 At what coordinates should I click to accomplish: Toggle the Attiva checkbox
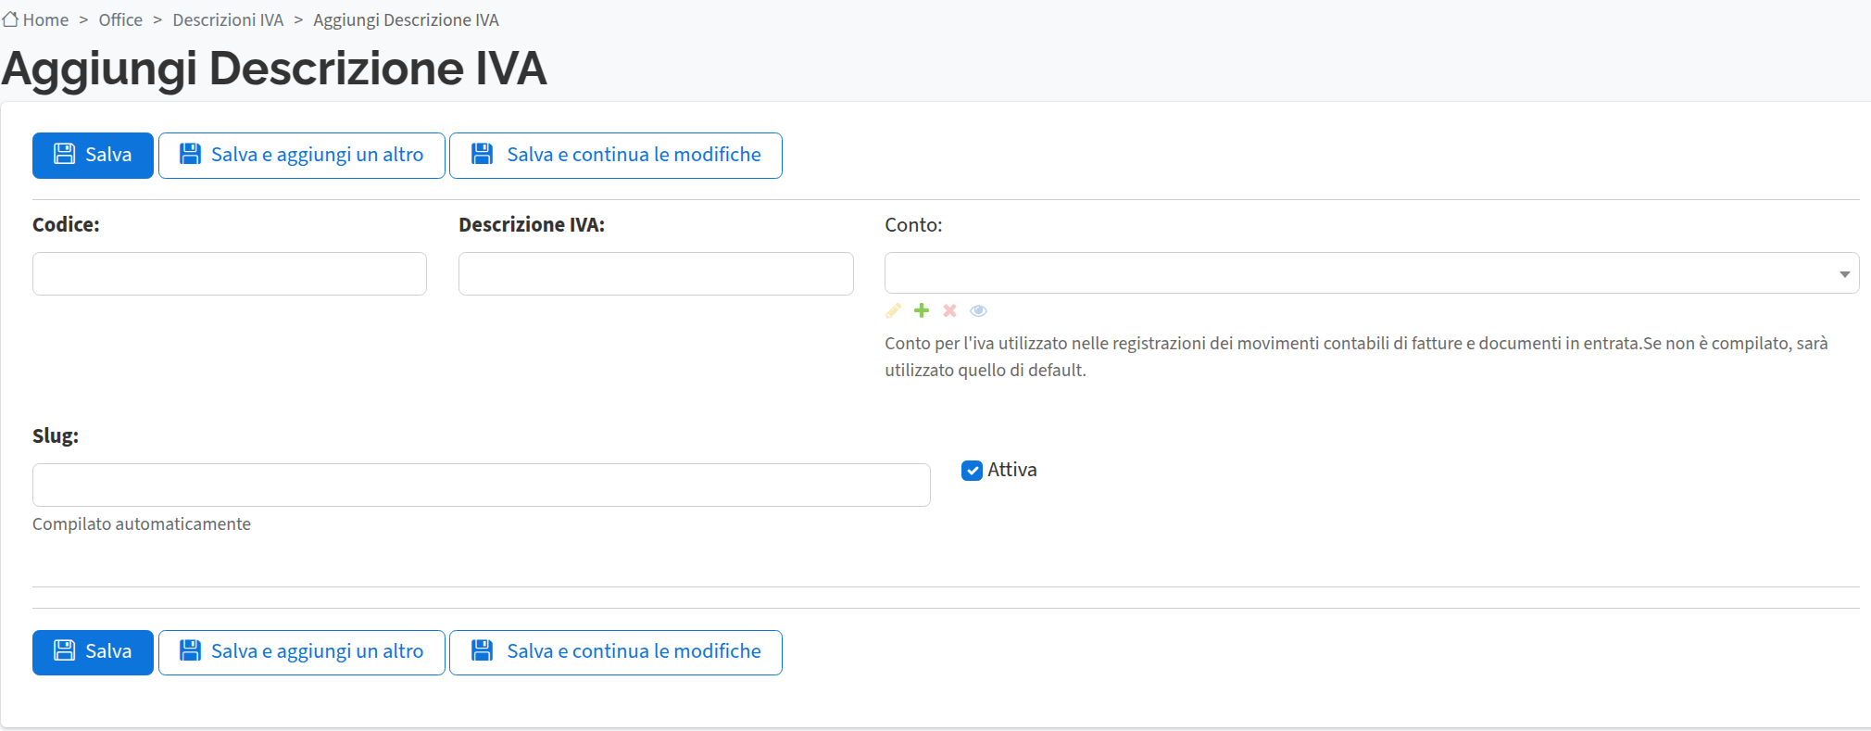click(972, 471)
